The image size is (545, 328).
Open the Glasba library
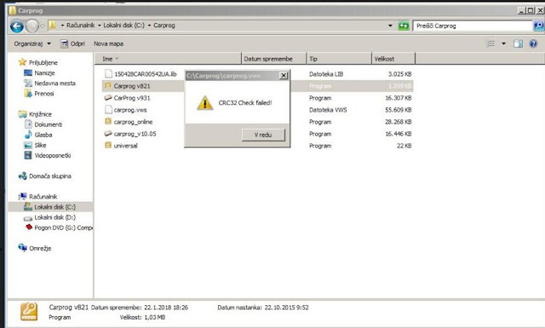43,135
